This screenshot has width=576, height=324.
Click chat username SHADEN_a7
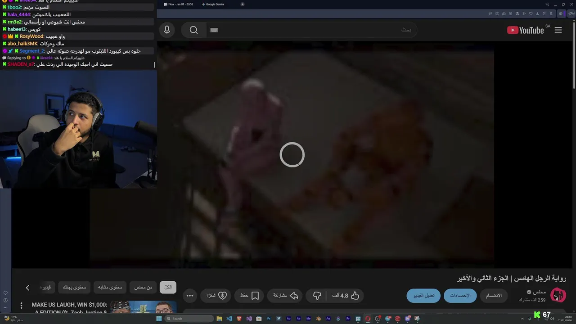click(20, 64)
